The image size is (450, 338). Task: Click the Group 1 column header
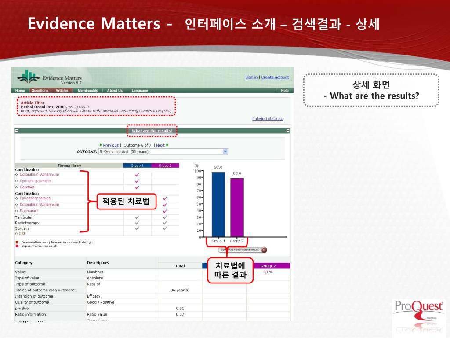click(137, 165)
